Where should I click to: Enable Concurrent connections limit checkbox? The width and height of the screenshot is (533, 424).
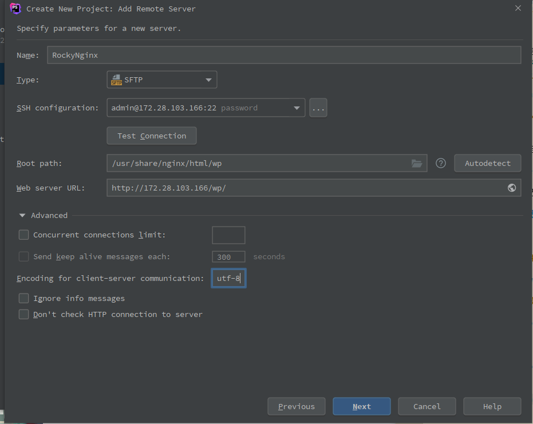pyautogui.click(x=24, y=235)
